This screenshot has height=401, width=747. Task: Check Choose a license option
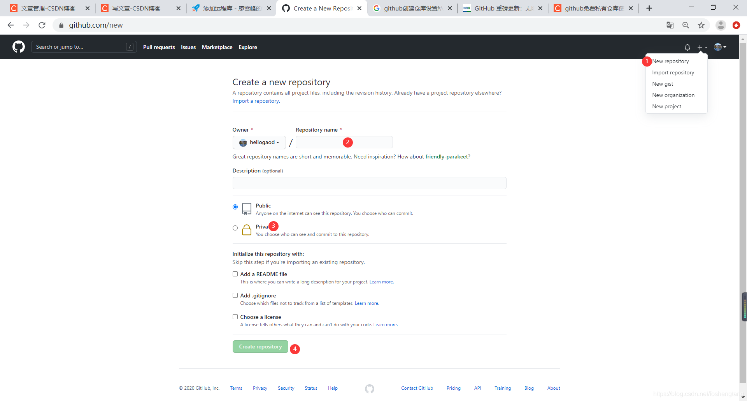(235, 317)
